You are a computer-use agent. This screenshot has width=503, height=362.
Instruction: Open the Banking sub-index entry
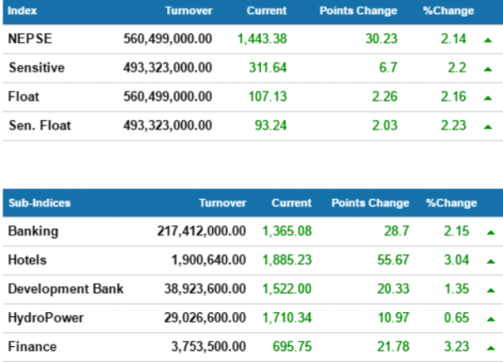click(x=33, y=232)
